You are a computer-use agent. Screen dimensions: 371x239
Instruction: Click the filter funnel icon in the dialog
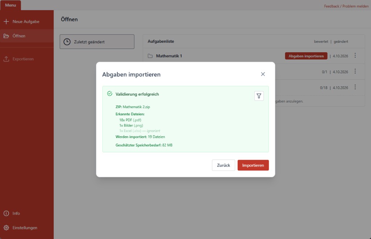pos(259,96)
